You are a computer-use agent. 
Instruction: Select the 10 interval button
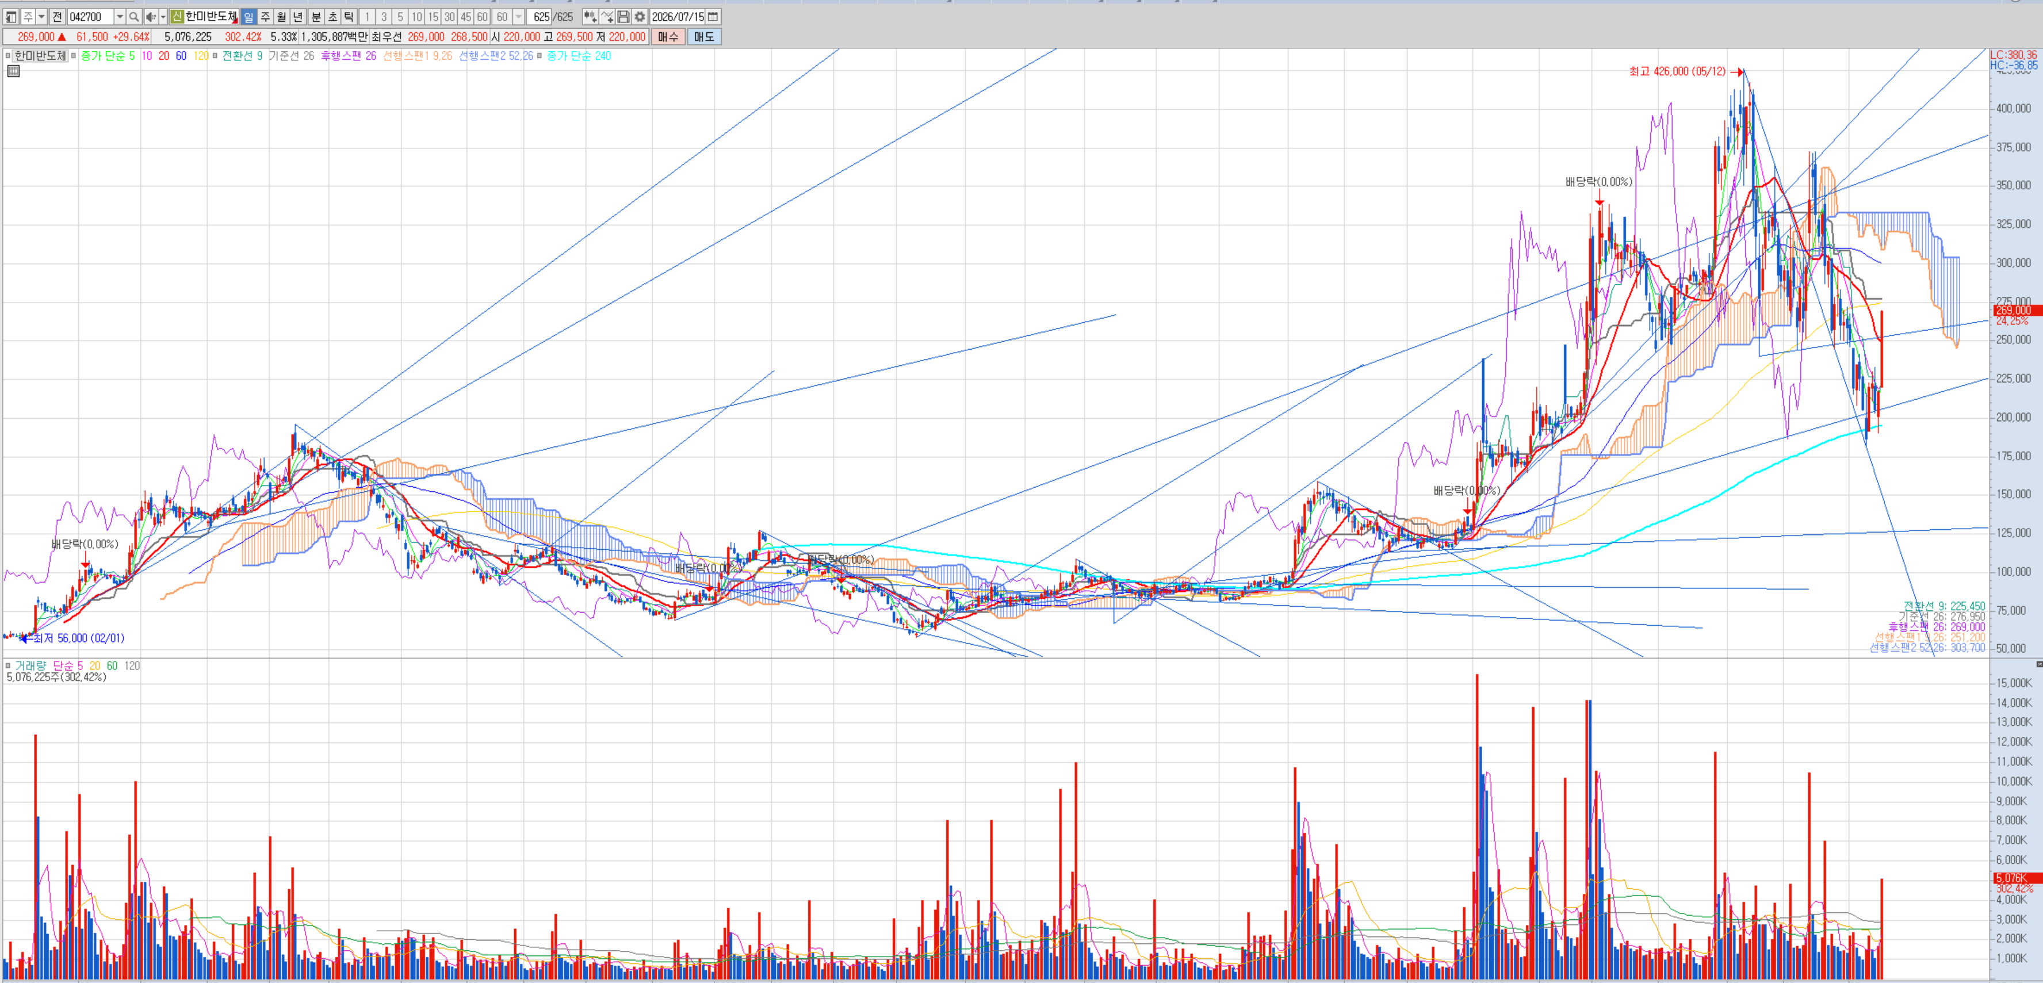pos(417,17)
